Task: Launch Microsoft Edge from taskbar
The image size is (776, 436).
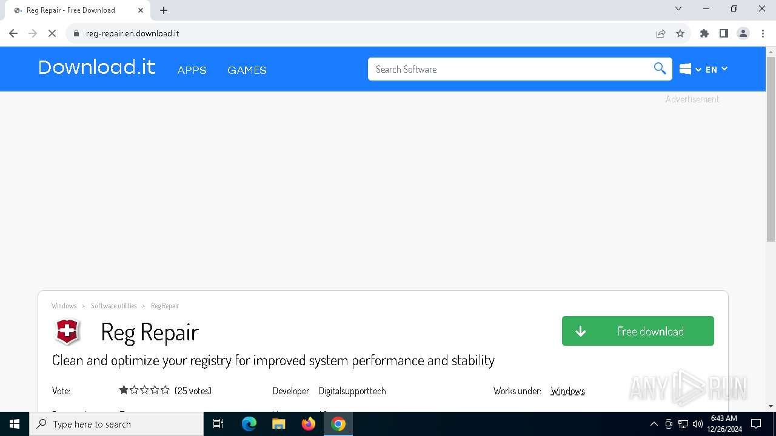Action: tap(249, 424)
